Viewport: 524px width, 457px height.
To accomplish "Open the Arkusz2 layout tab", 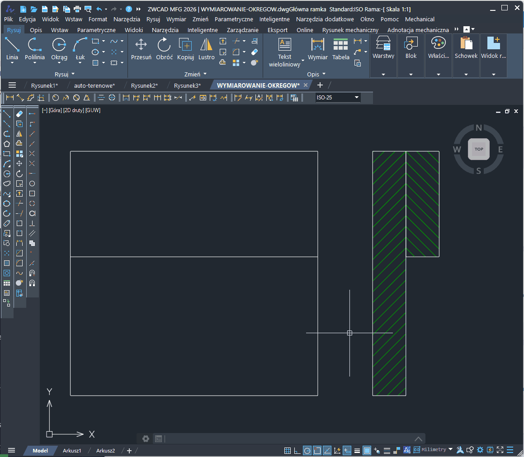I will tap(105, 451).
